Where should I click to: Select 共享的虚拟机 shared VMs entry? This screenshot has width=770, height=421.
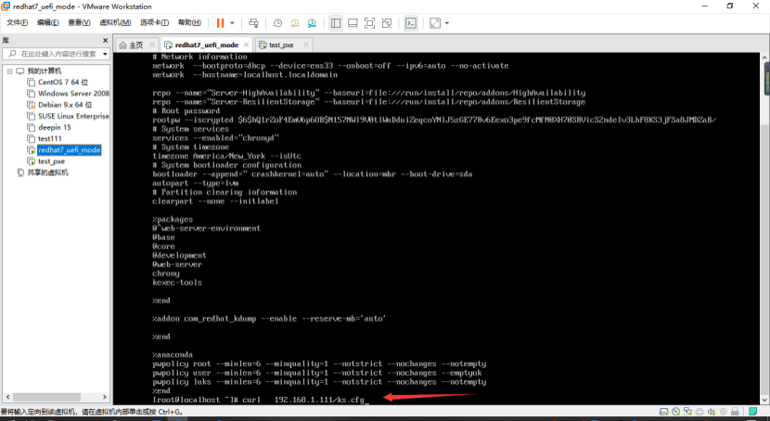47,172
